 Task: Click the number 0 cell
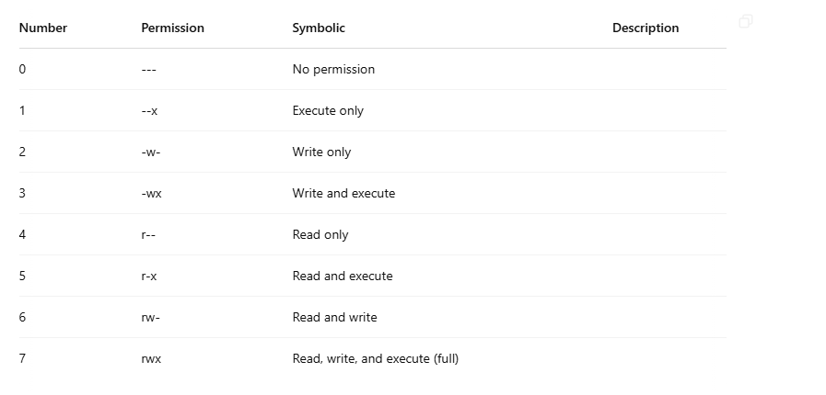[x=22, y=69]
